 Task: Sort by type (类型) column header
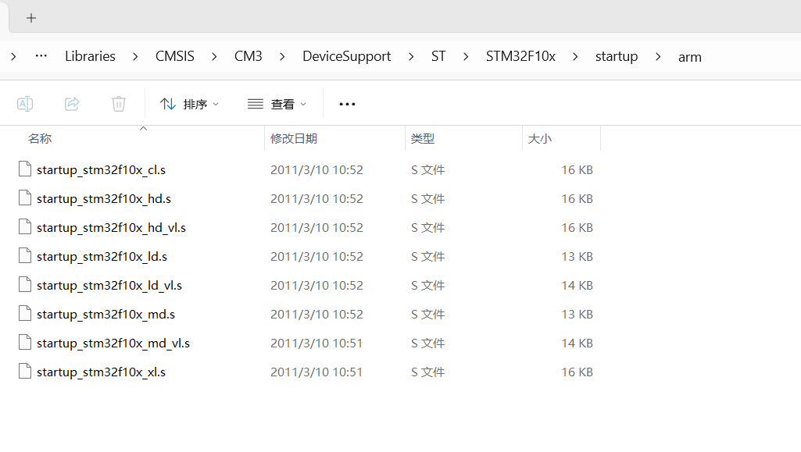(x=423, y=138)
